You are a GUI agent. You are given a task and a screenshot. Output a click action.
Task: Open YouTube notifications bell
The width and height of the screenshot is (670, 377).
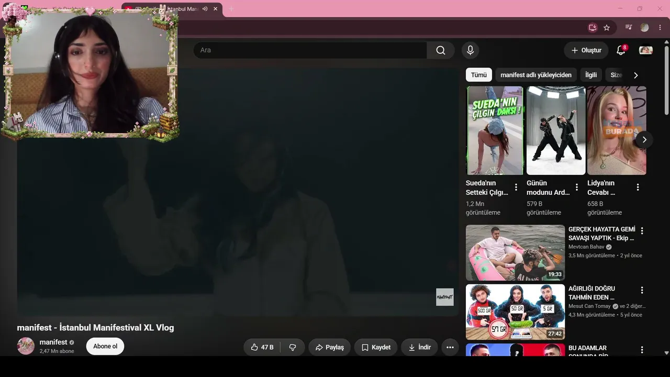point(621,50)
